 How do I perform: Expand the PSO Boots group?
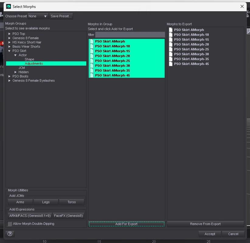pyautogui.click(x=9, y=76)
